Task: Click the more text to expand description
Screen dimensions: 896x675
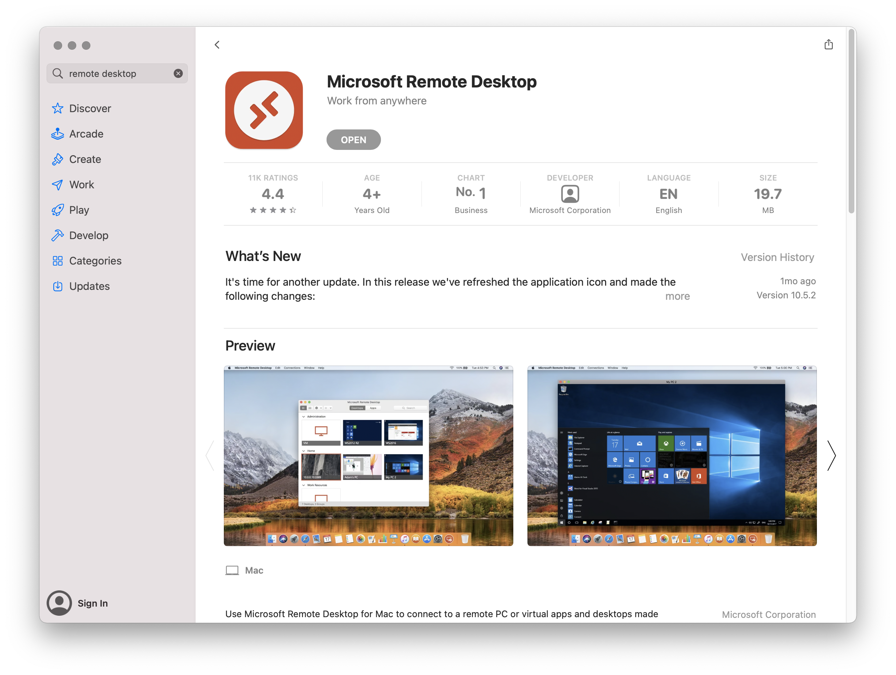Action: (677, 296)
